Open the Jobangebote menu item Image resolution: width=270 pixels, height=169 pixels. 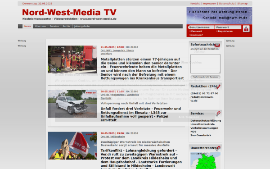(x=82, y=26)
